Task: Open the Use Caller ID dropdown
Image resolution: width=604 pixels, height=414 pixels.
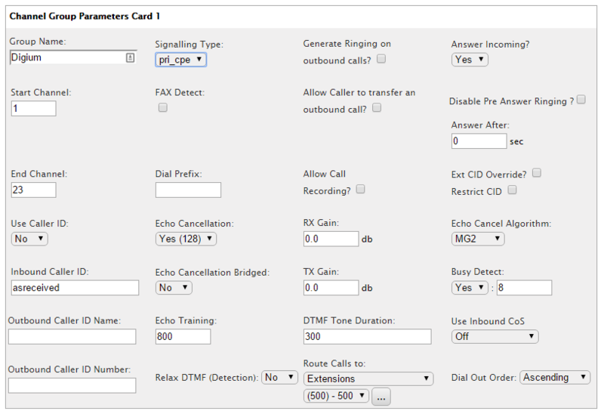Action: (29, 239)
